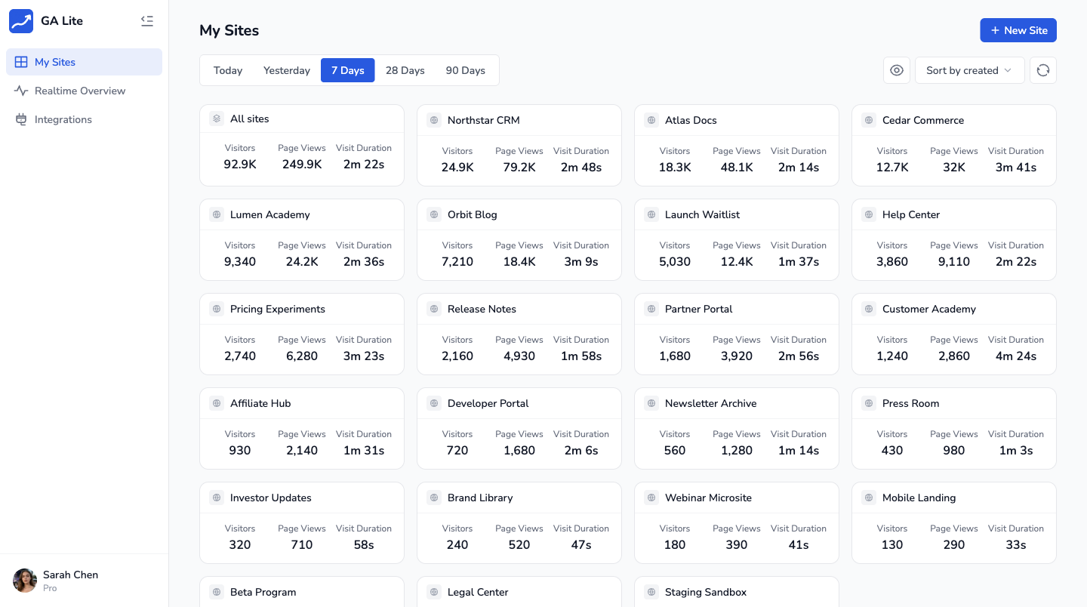Click the globe icon for Brand Library
This screenshot has width=1087, height=607.
(434, 498)
